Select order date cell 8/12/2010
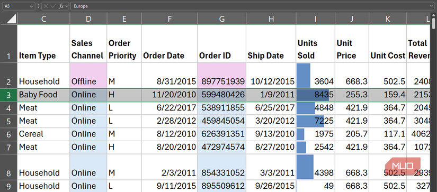 [x=170, y=134]
